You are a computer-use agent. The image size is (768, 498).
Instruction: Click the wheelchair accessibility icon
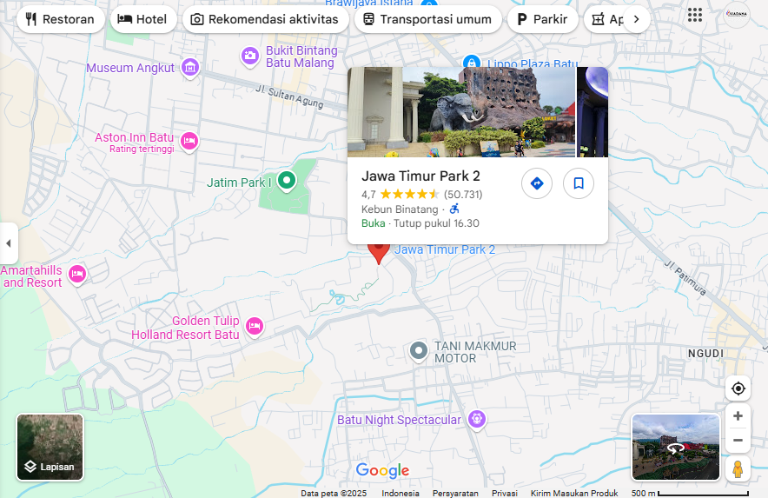pyautogui.click(x=454, y=209)
